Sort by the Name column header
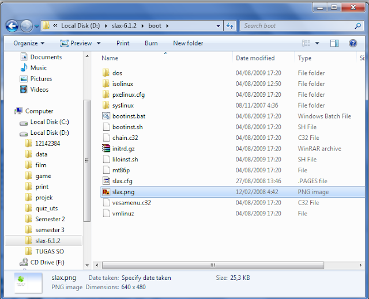Image resolution: width=369 pixels, height=299 pixels. coord(110,58)
